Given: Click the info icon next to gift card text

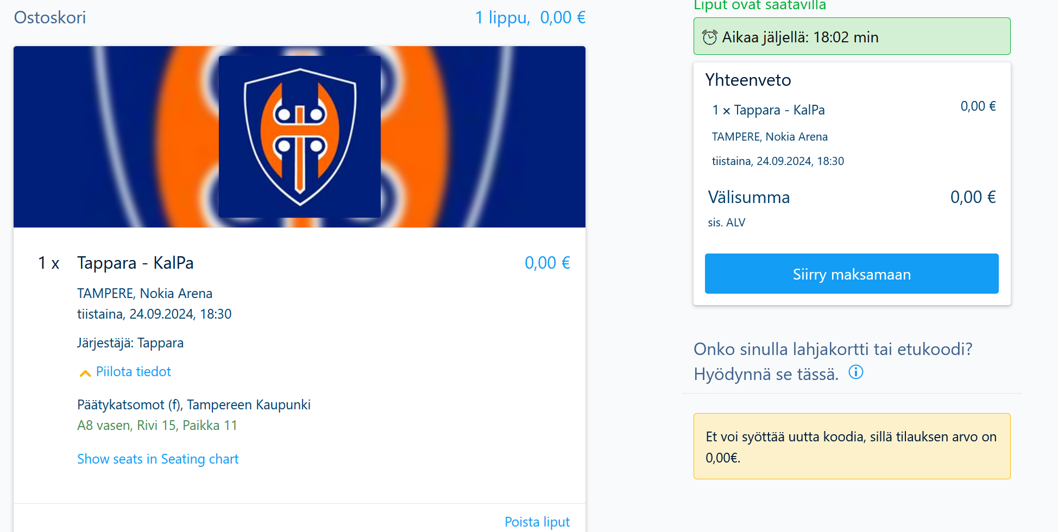Looking at the screenshot, I should [x=856, y=372].
